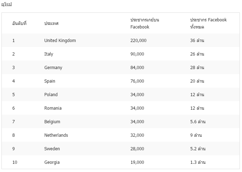Click the Italy country cell
The height and width of the screenshot is (172, 242).
click(49, 54)
